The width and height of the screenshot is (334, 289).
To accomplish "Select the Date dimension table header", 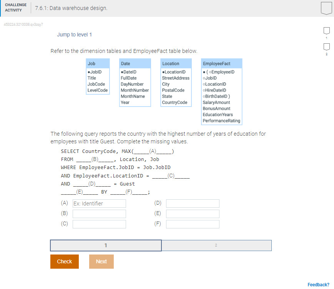I will tap(135, 63).
